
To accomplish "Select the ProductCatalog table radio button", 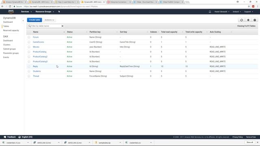I will pos(29,52).
